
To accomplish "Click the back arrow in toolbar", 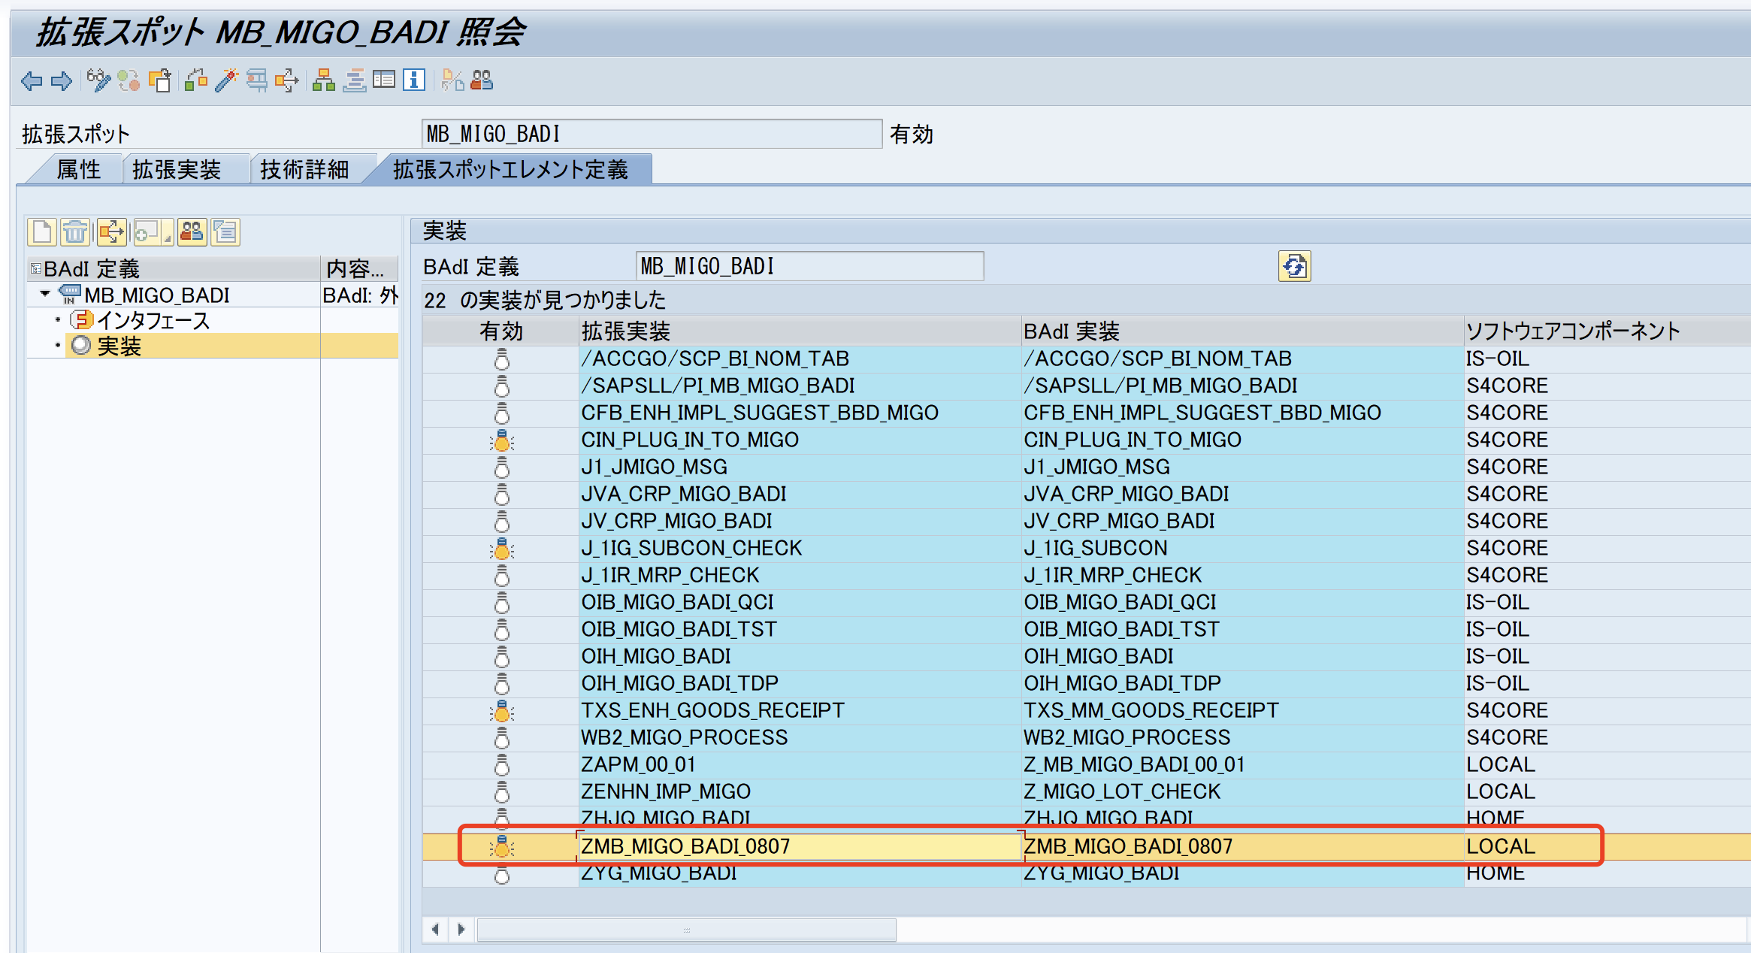I will (32, 80).
